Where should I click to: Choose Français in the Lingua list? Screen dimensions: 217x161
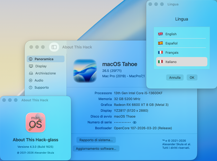click(182, 53)
